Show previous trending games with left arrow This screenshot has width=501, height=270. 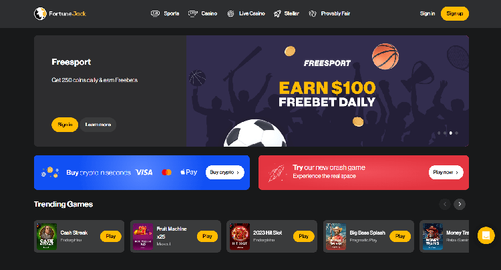445,204
